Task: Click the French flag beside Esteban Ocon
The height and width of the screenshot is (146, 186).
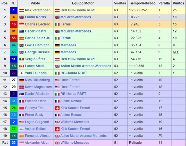Action: (22, 101)
